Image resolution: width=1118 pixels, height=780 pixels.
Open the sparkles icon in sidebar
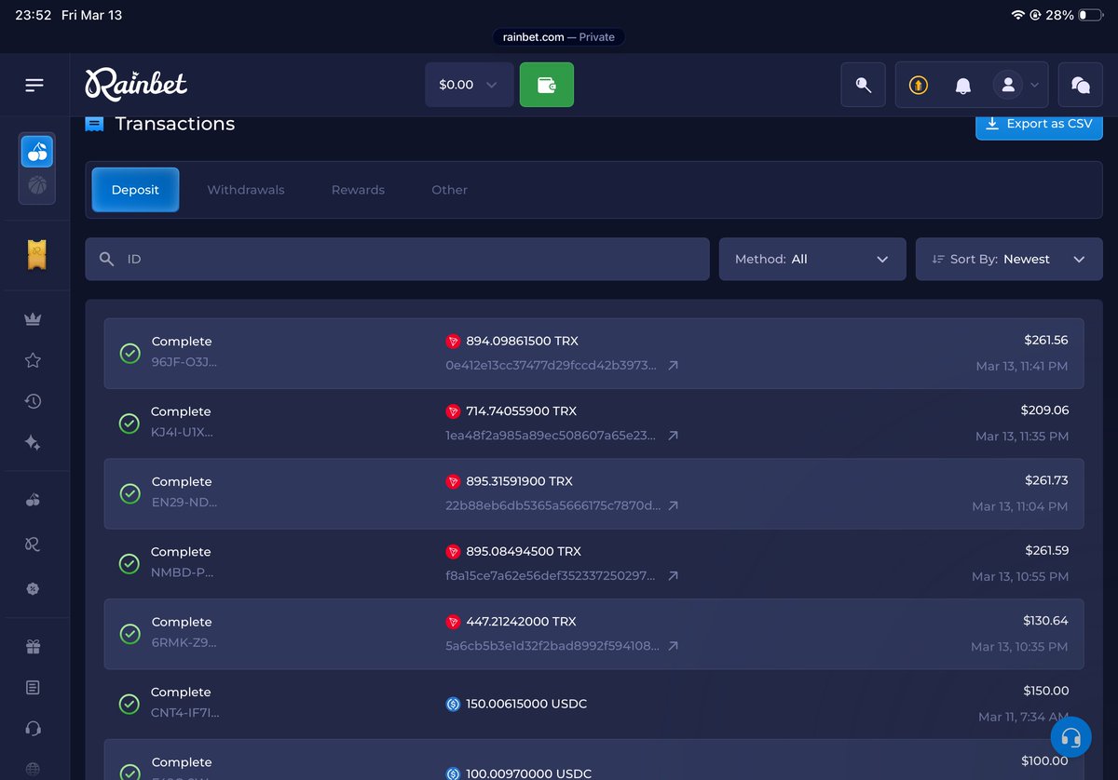coord(34,443)
